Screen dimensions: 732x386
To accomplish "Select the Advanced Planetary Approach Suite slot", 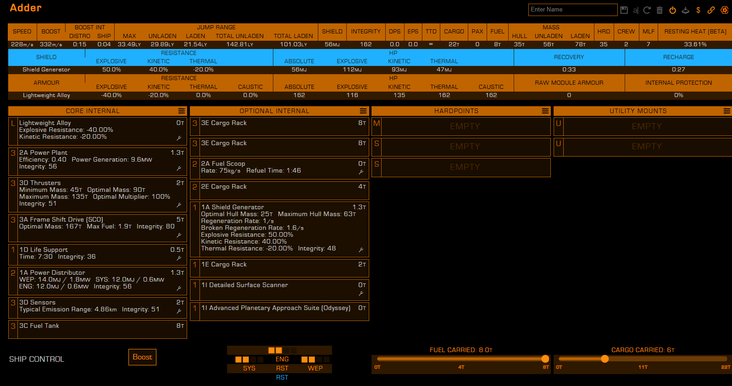I will click(x=279, y=311).
